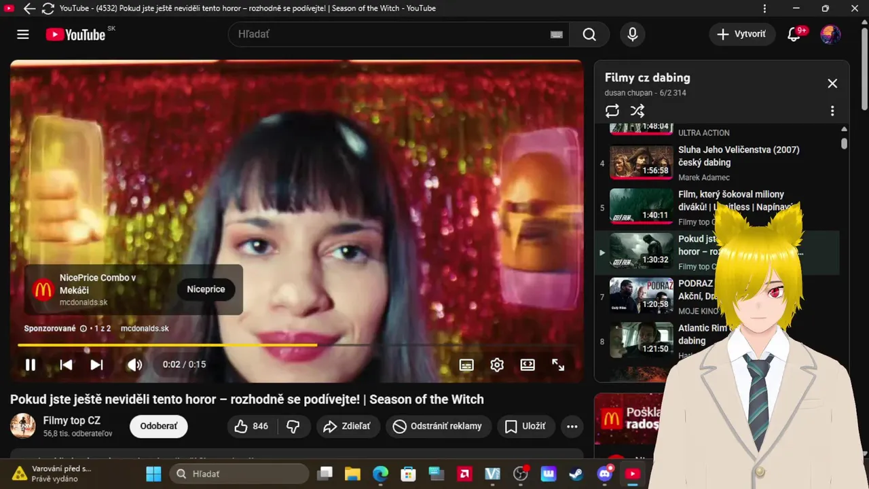Open the app window three-dot menu
Screen dimensions: 869x489
765,9
